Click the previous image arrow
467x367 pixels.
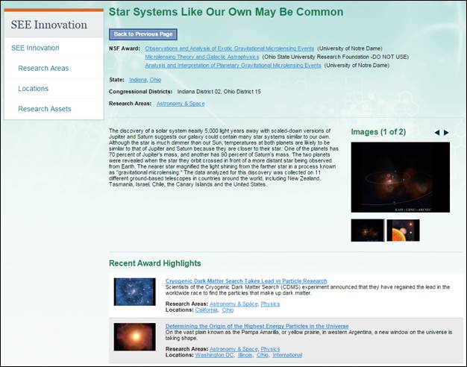(437, 133)
